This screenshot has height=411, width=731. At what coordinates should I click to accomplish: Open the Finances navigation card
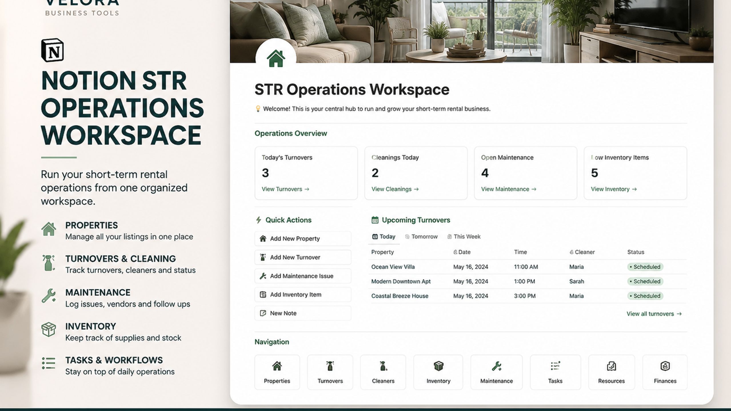click(665, 372)
